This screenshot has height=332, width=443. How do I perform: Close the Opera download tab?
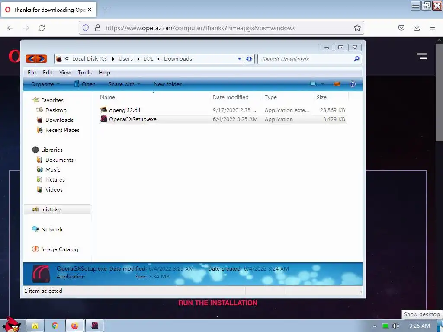[x=90, y=10]
